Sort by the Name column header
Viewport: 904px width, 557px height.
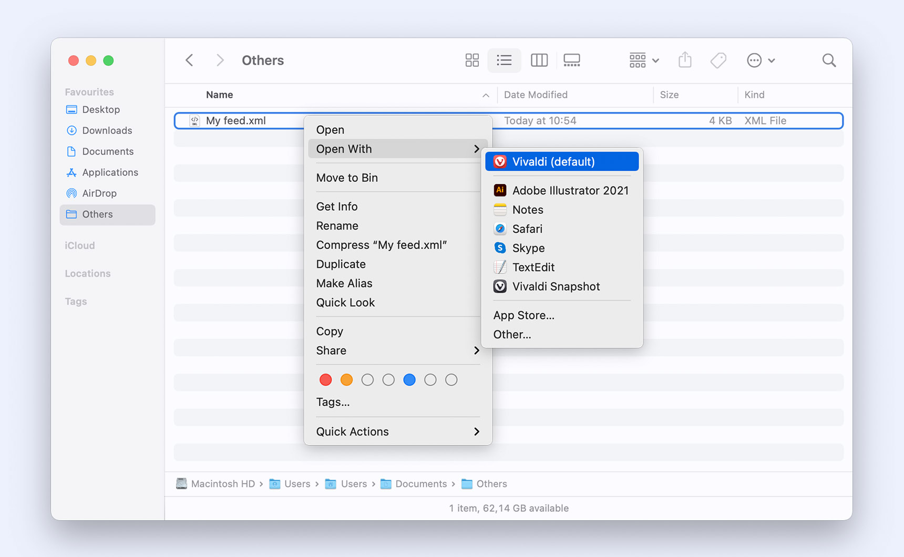(x=219, y=95)
